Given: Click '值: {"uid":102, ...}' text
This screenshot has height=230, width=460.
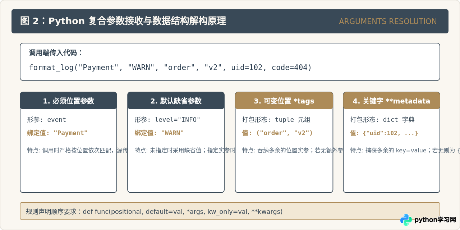Looking at the screenshot, I should click(x=384, y=133).
